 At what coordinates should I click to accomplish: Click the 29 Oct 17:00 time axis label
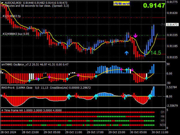point(95,132)
